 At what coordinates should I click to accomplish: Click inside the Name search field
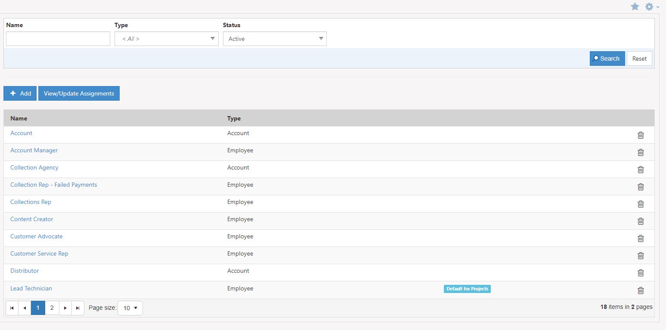58,39
